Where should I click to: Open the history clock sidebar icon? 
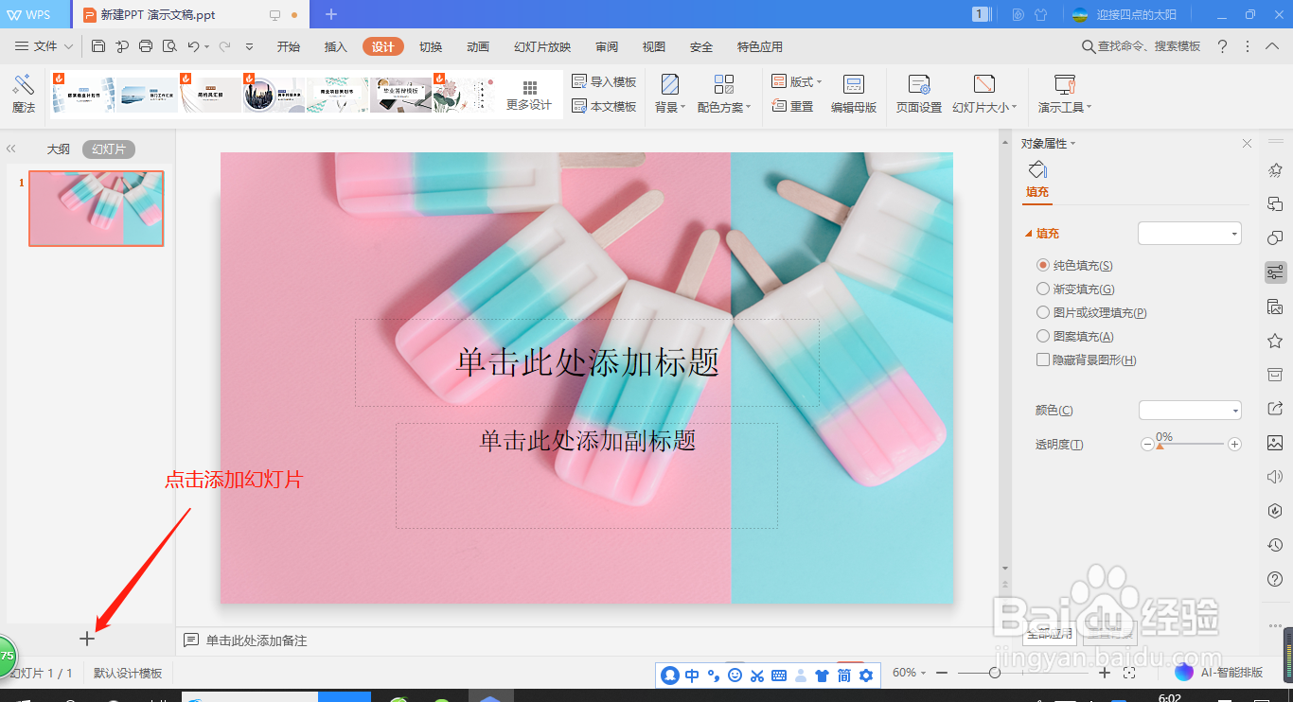pos(1275,545)
